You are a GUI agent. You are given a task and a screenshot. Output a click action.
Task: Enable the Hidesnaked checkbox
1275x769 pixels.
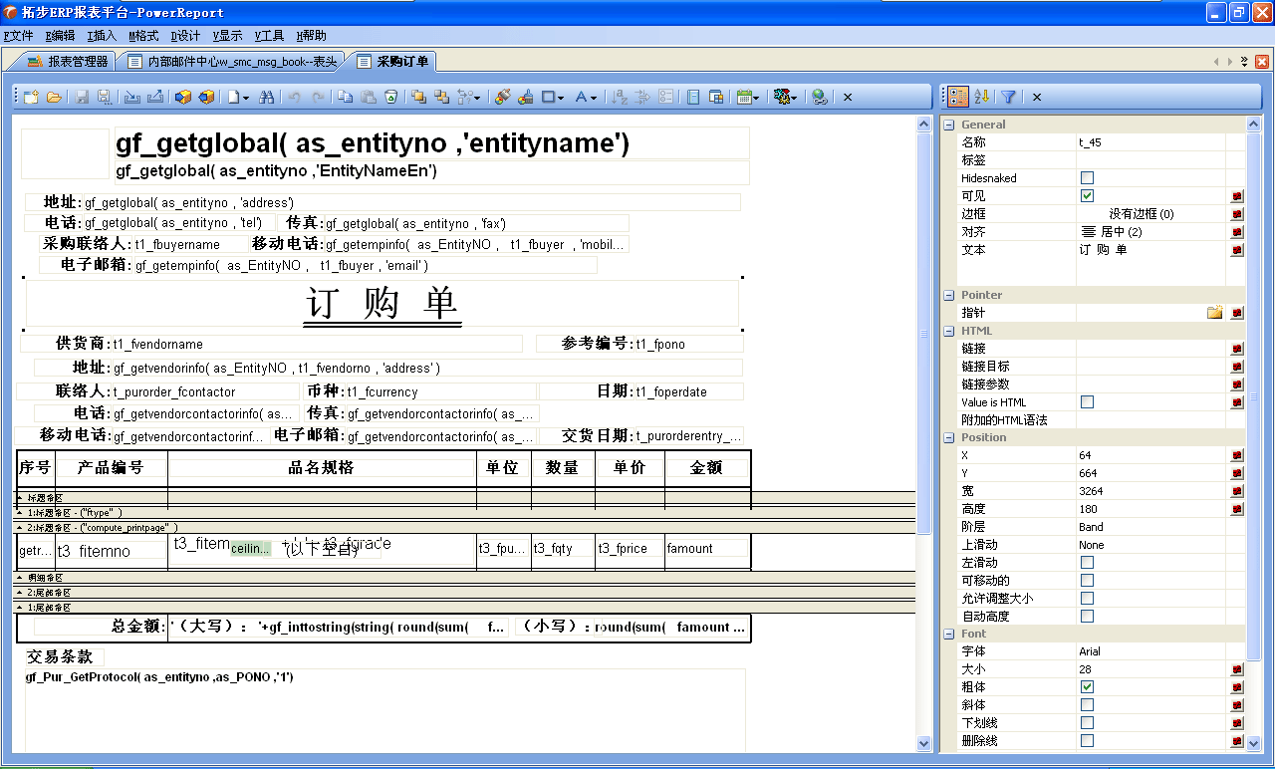pos(1087,177)
